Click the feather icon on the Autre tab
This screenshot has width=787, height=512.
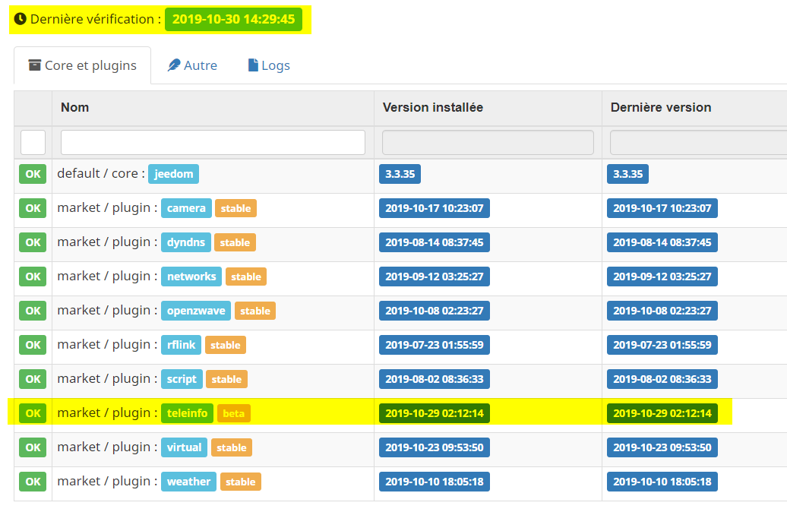click(174, 65)
